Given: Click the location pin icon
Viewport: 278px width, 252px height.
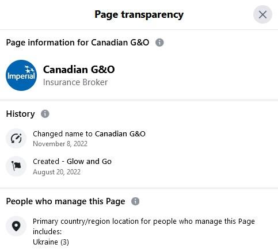Looking at the screenshot, I should click(16, 226).
